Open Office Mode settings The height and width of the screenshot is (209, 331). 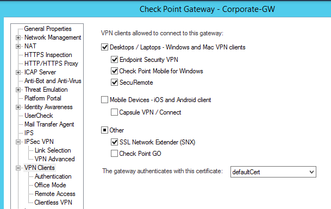(50, 185)
